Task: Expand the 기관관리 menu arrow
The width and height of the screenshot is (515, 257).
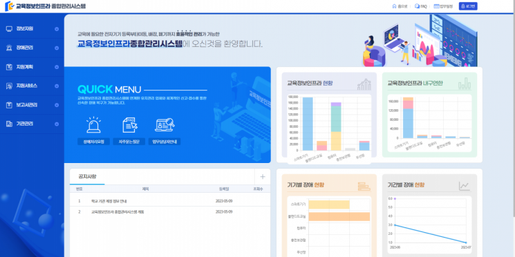Action: click(x=57, y=124)
